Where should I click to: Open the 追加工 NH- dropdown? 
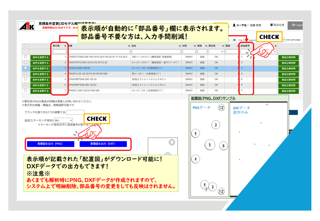tap(63, 121)
